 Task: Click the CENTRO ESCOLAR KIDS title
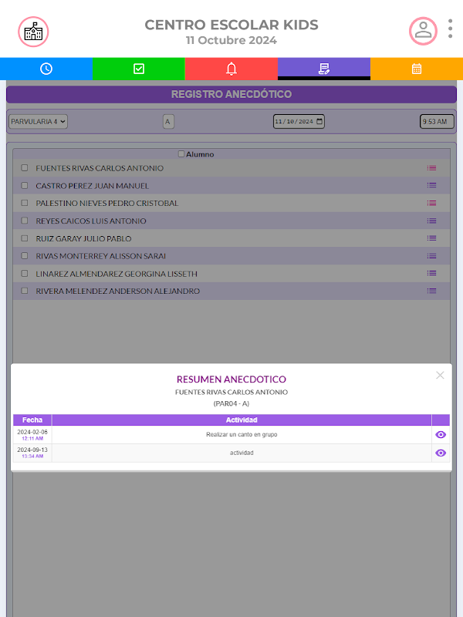231,25
